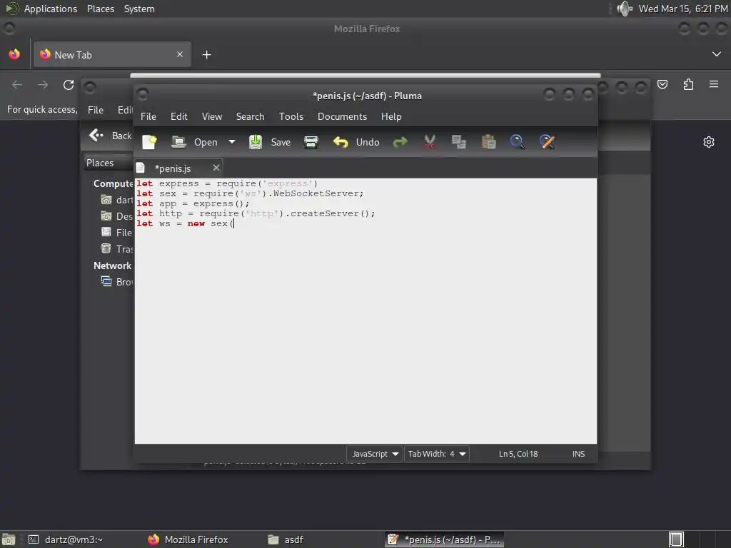Viewport: 731px width, 548px height.
Task: Open the System panel menu
Action: tap(139, 9)
